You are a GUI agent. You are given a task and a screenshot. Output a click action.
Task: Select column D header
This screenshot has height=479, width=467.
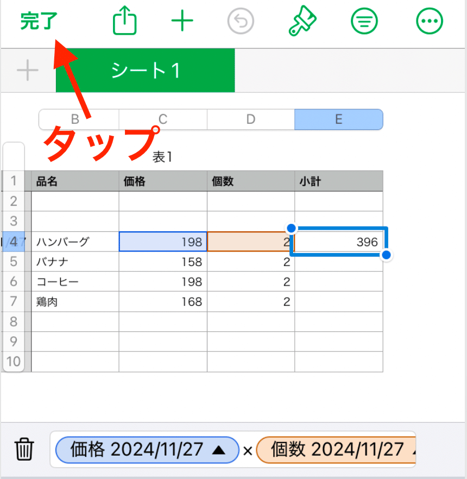click(x=251, y=119)
